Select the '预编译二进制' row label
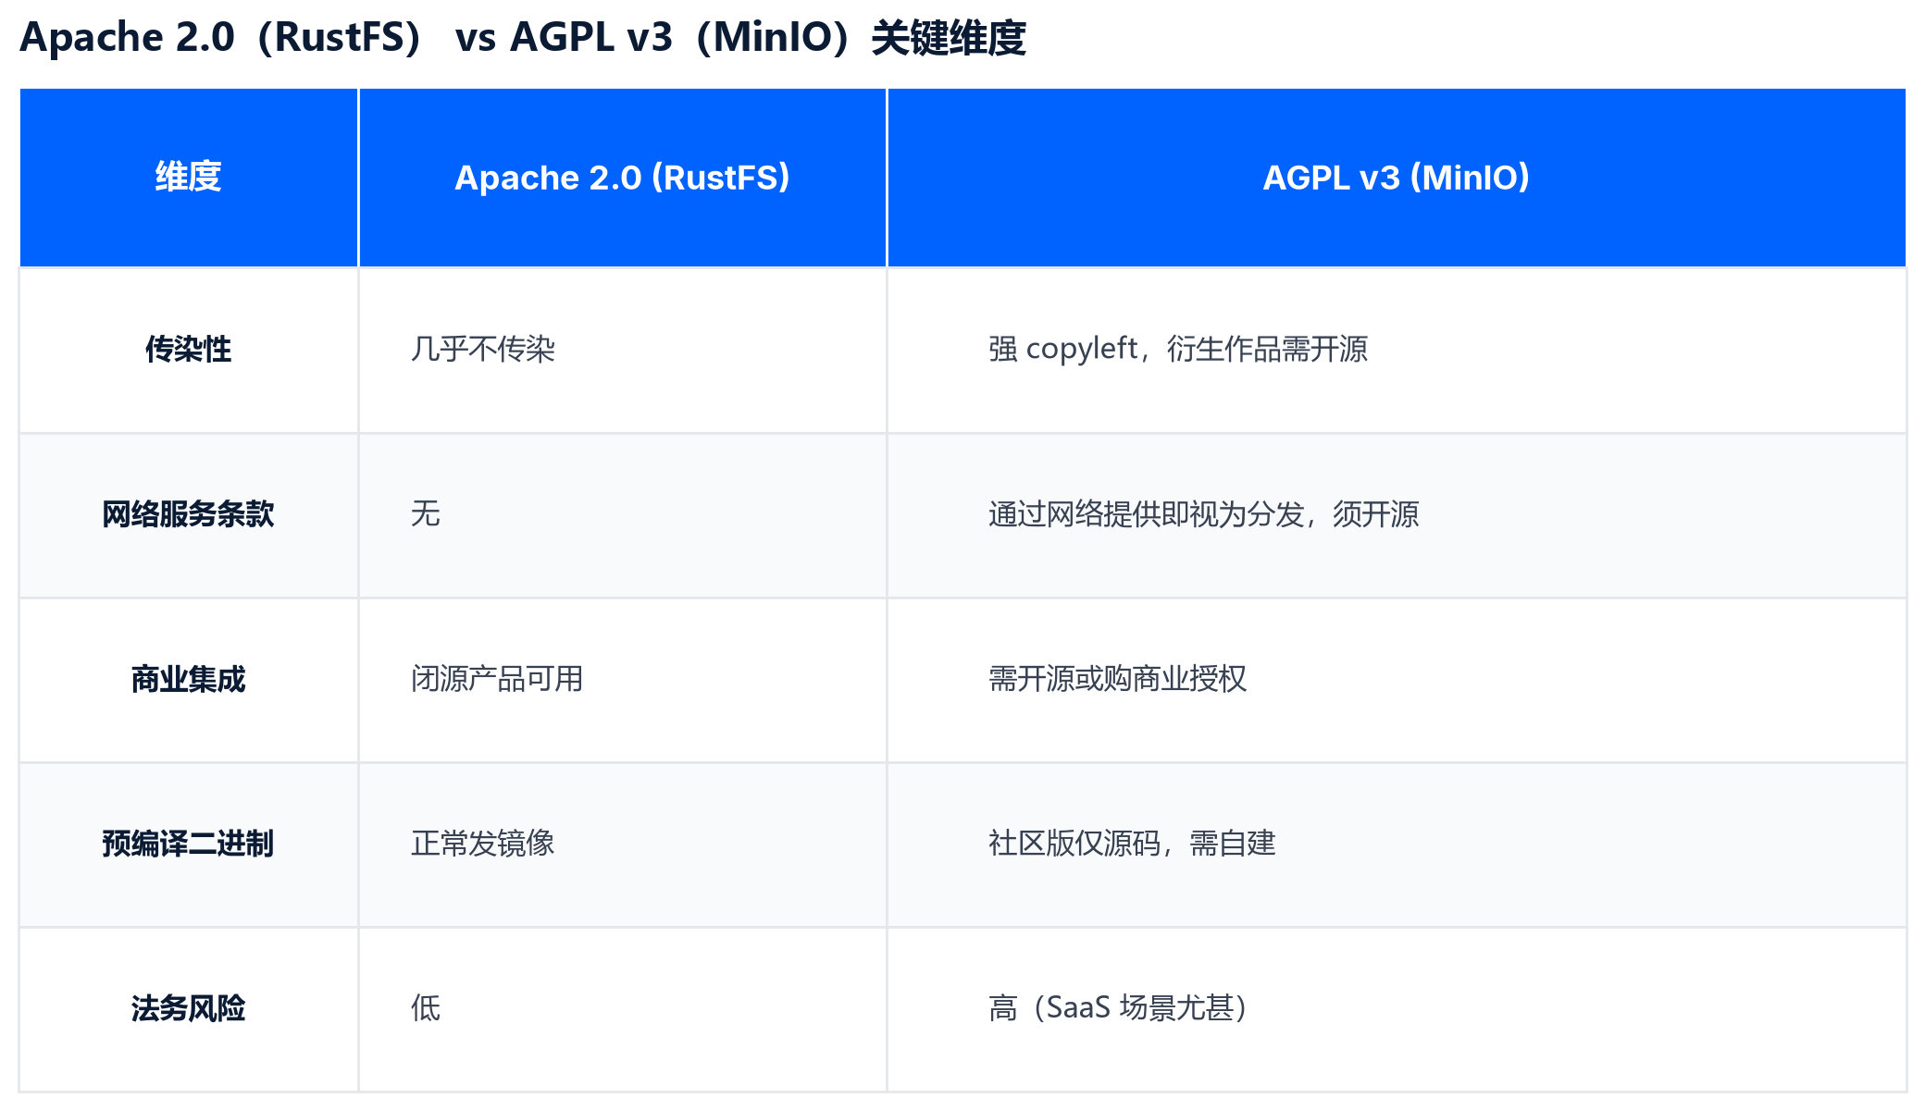This screenshot has width=1925, height=1110. (x=189, y=845)
